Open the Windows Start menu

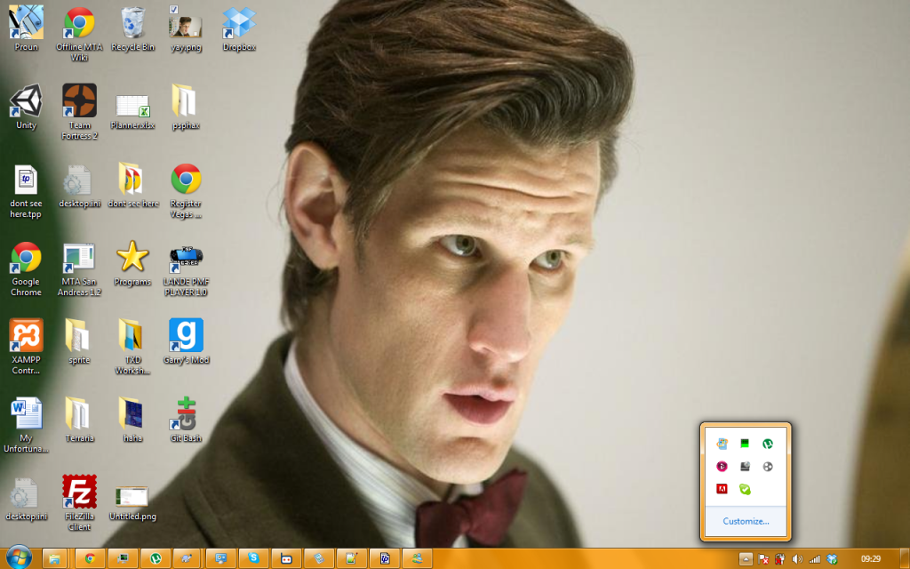coord(18,557)
